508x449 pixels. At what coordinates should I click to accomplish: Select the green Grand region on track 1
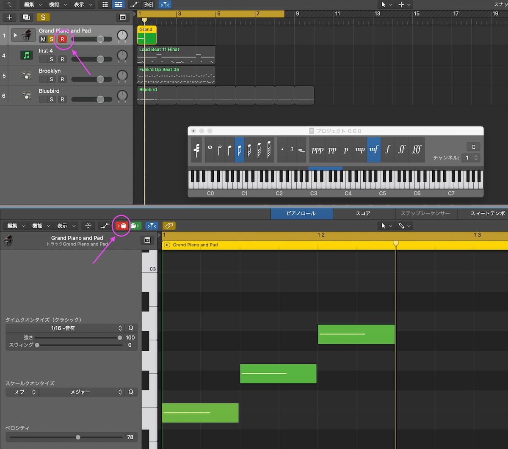click(x=147, y=35)
